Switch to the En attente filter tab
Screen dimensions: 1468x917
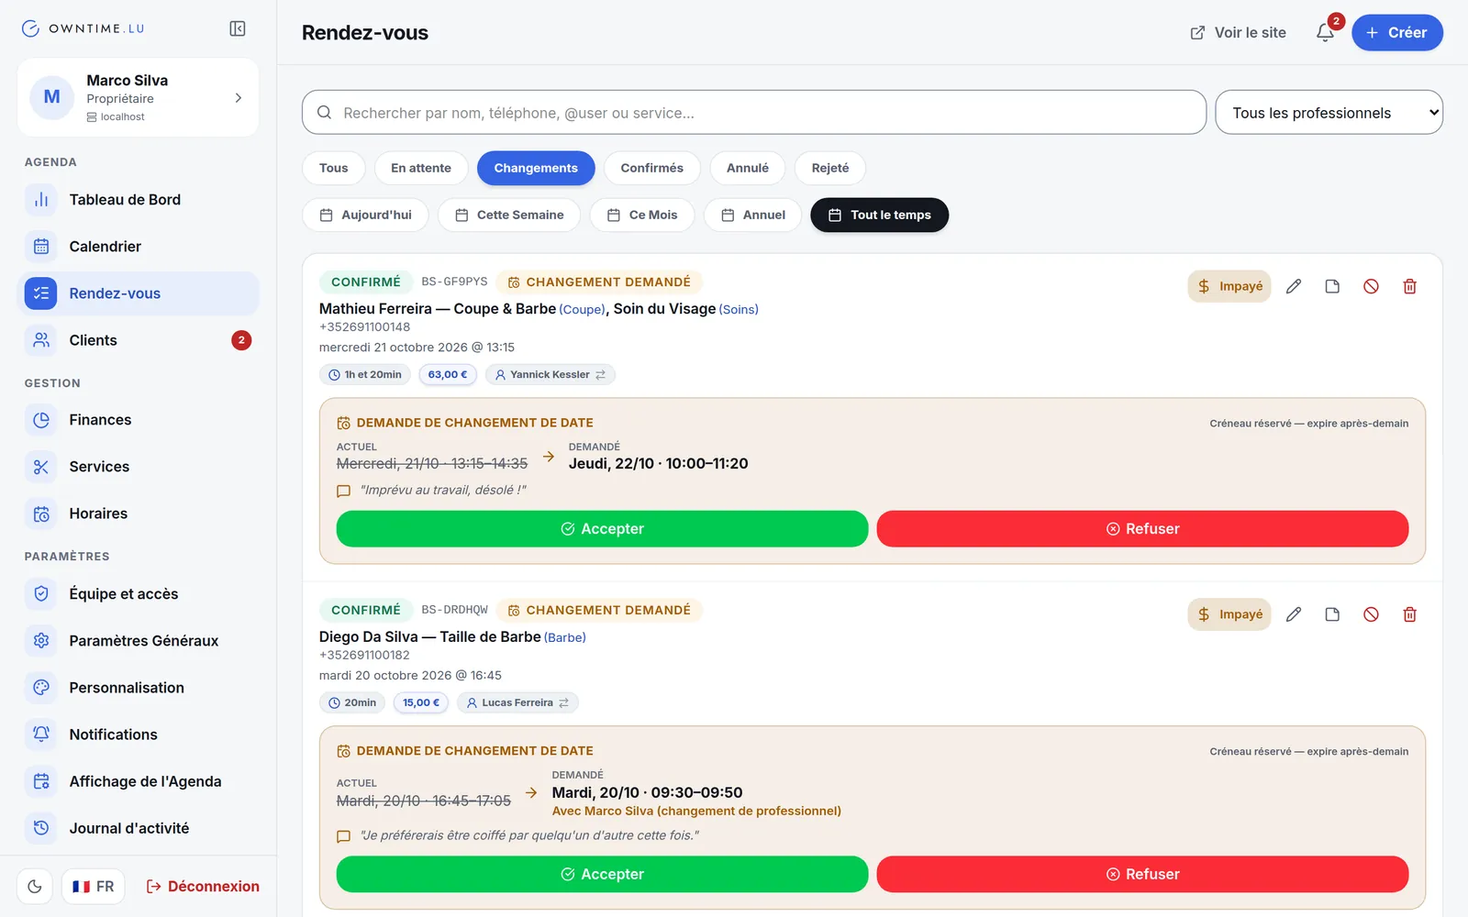tap(421, 168)
